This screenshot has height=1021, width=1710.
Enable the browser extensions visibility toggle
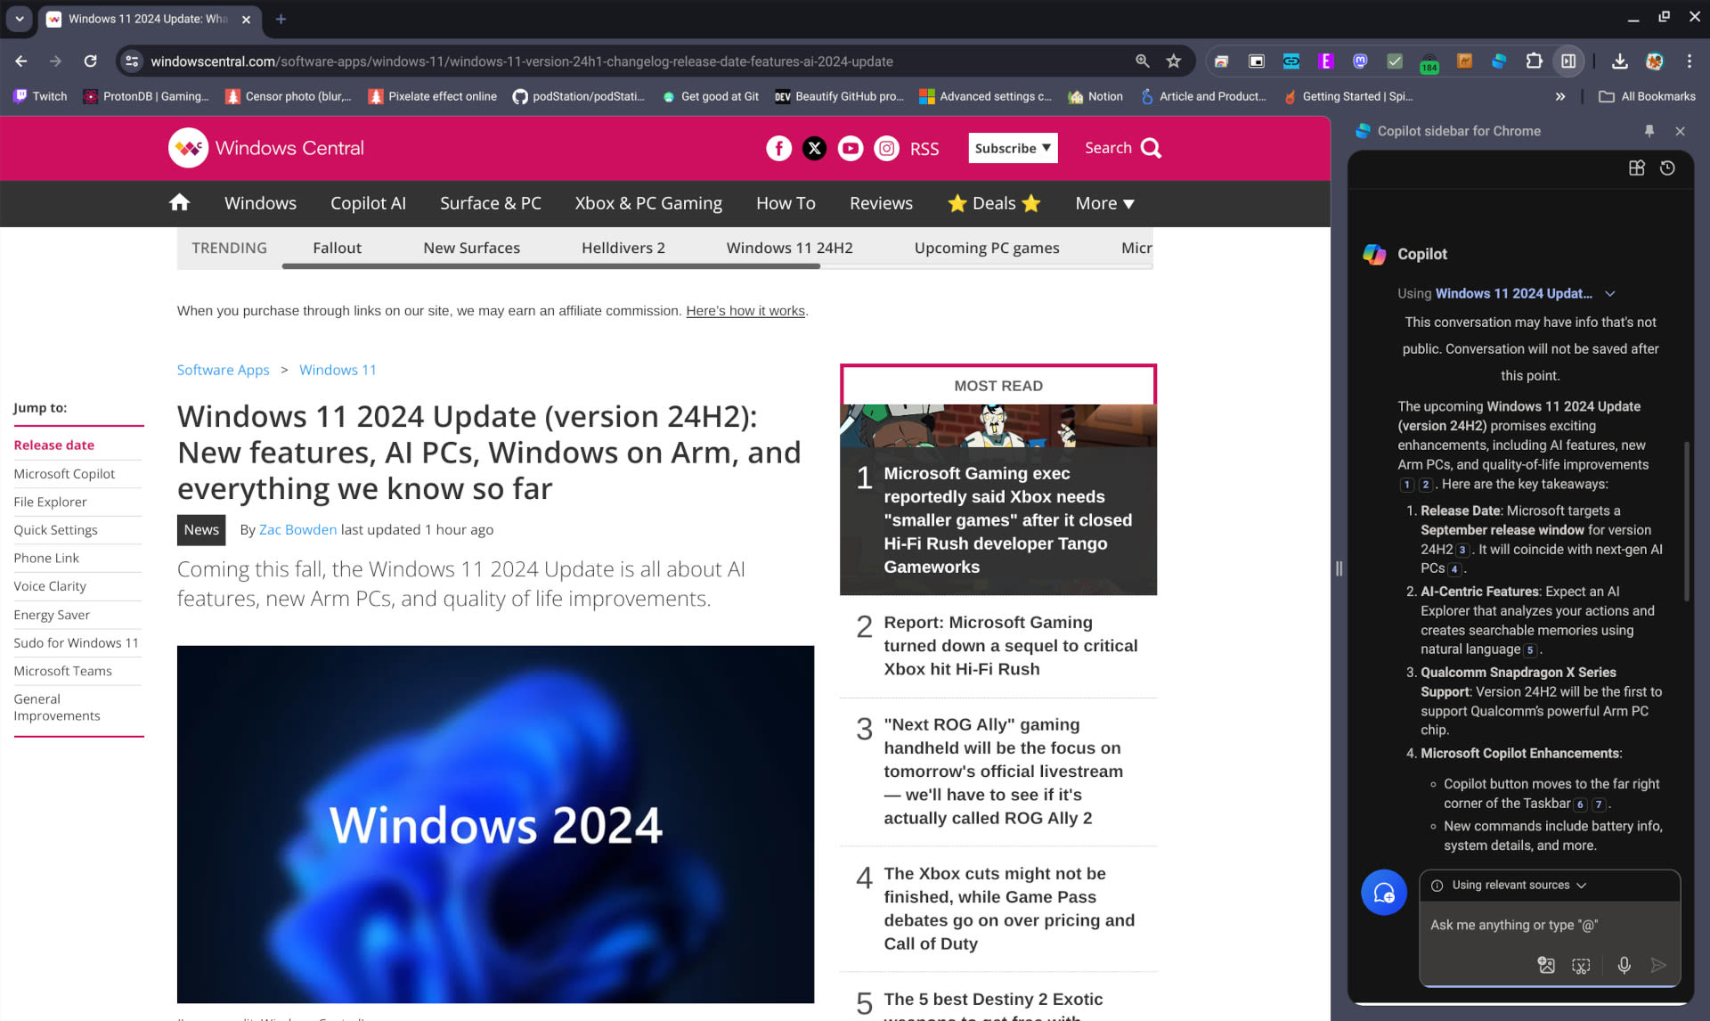[x=1530, y=61]
